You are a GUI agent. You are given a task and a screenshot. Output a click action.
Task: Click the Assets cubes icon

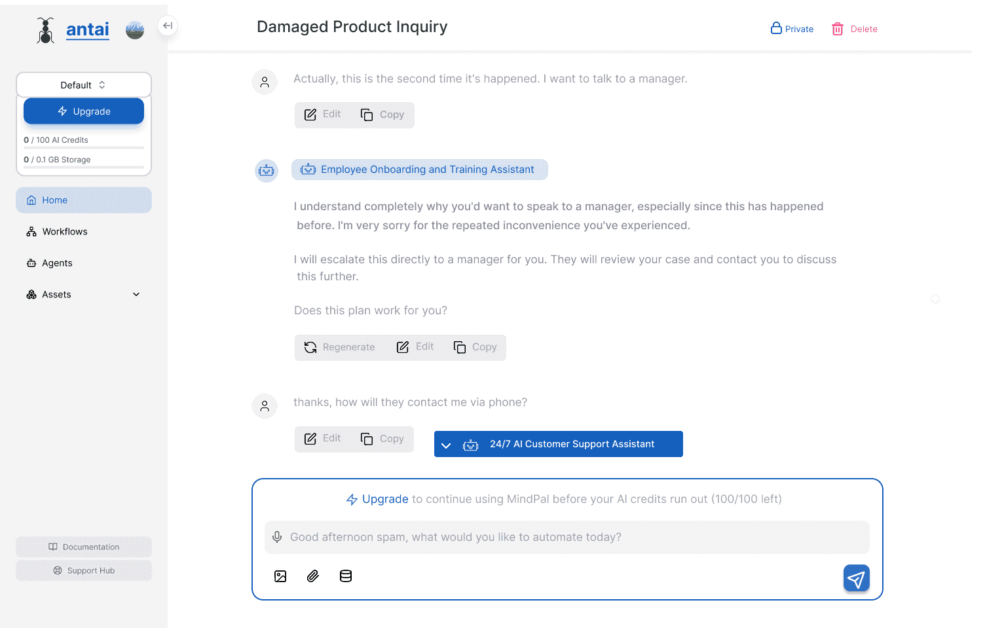click(x=31, y=295)
